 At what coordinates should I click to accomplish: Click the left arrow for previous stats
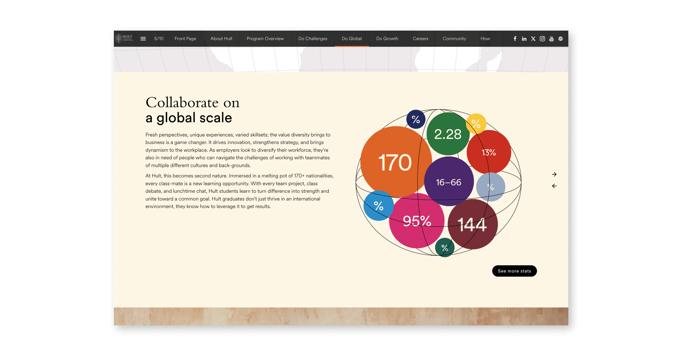pos(554,186)
